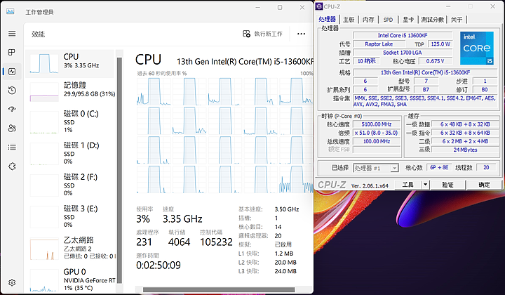Switch to CPU-Z 内存 tab
This screenshot has height=295, width=505.
click(368, 20)
